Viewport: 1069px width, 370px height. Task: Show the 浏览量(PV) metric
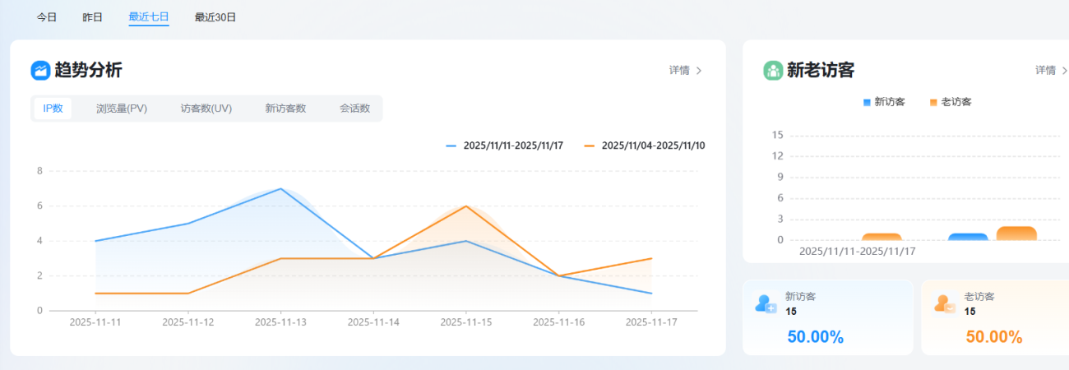(122, 109)
